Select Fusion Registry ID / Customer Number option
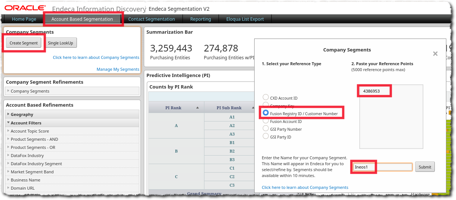The height and width of the screenshot is (200, 456). [x=266, y=113]
